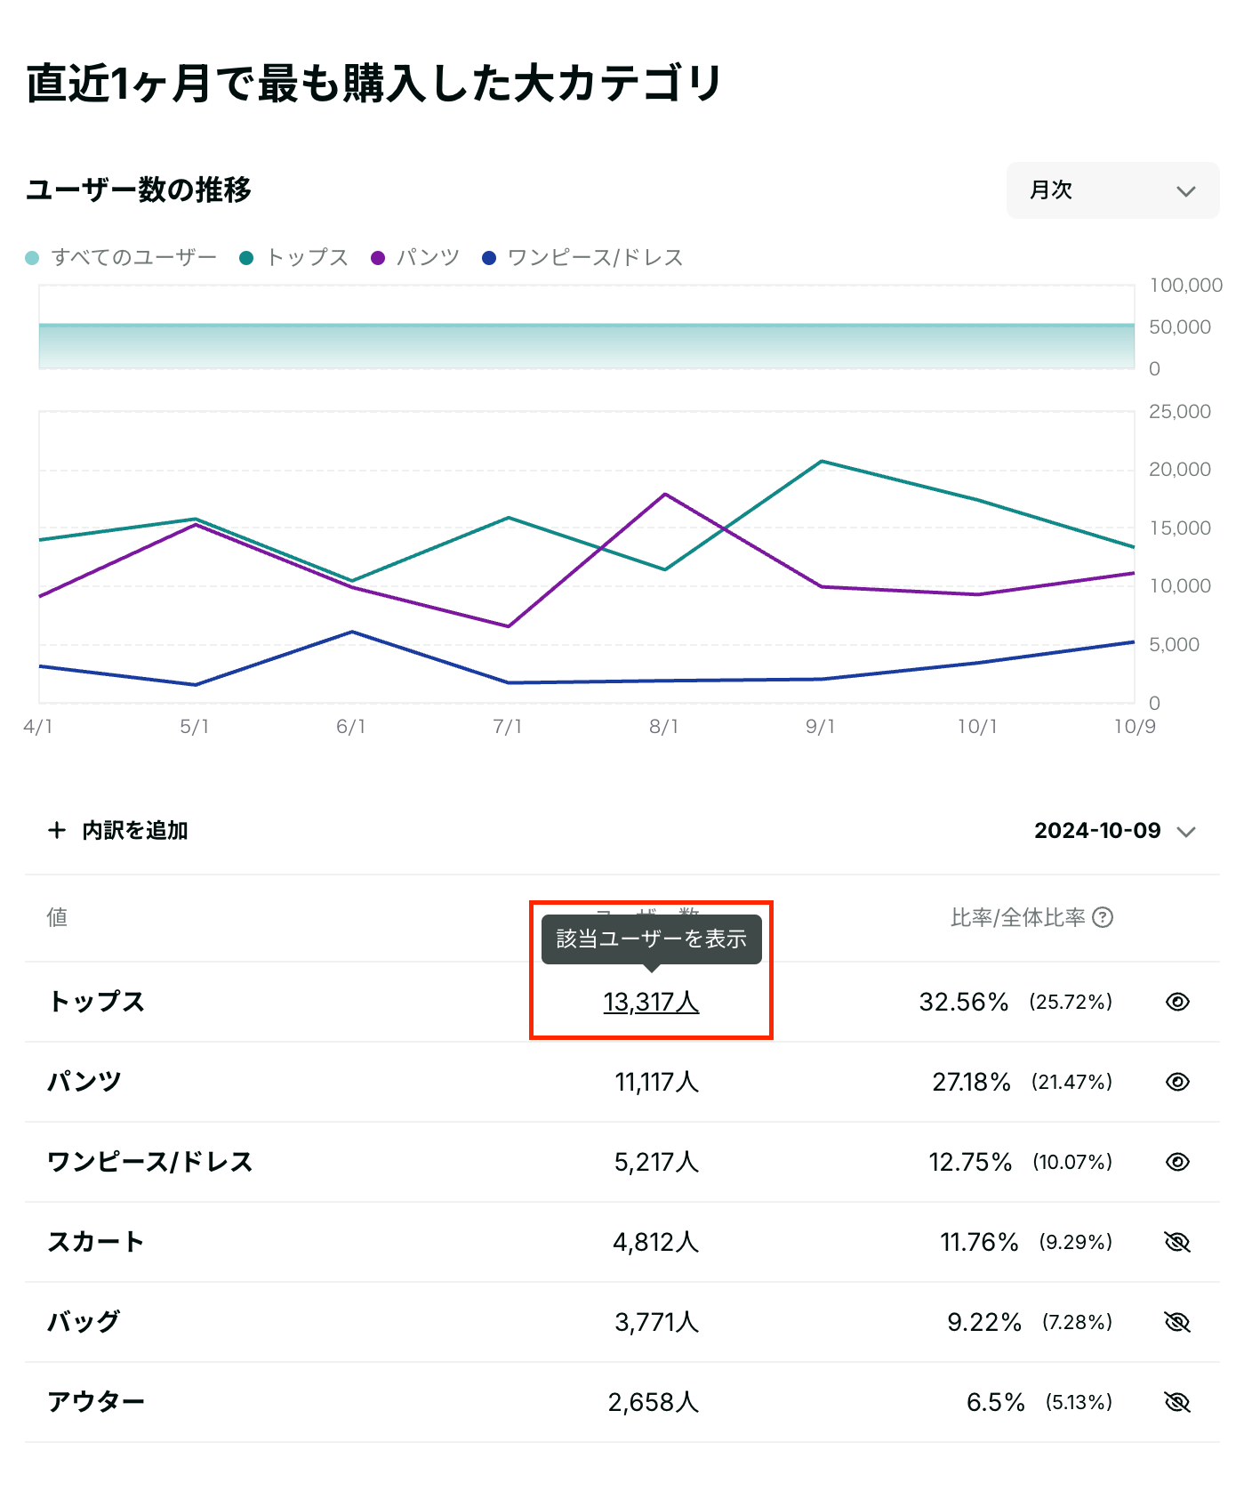Select the パンツ row label

pyautogui.click(x=84, y=1082)
